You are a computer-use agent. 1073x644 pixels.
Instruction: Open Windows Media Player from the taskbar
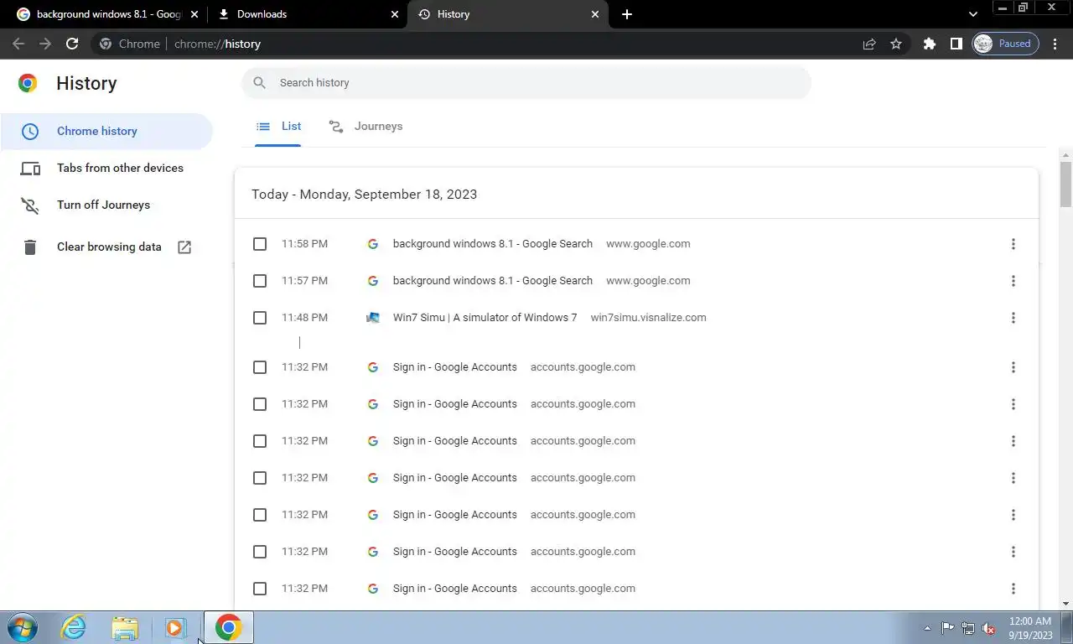coord(175,627)
